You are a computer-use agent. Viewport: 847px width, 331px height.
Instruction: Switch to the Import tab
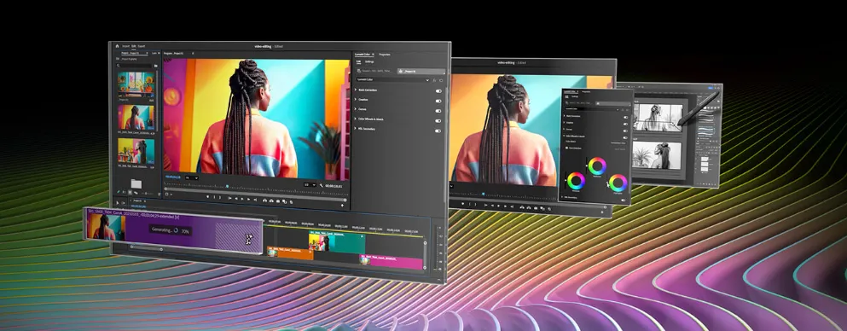[x=126, y=46]
